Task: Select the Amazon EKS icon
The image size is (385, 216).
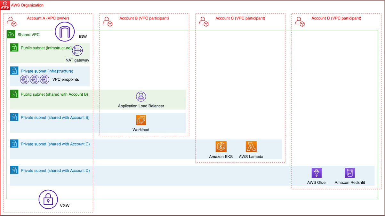Action: (x=221, y=147)
